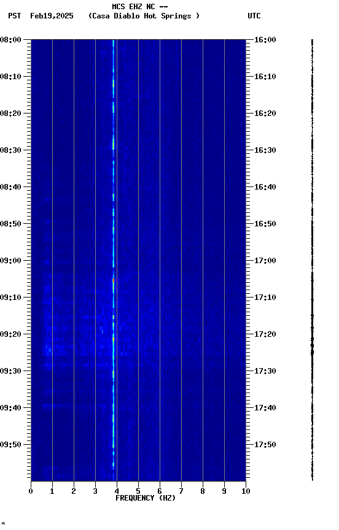
Task: Click the 16:20 UTC time label
Action: tap(265, 113)
